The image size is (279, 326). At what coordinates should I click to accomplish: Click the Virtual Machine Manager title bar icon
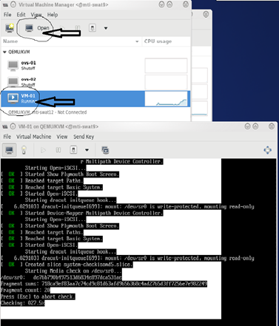click(5, 4)
